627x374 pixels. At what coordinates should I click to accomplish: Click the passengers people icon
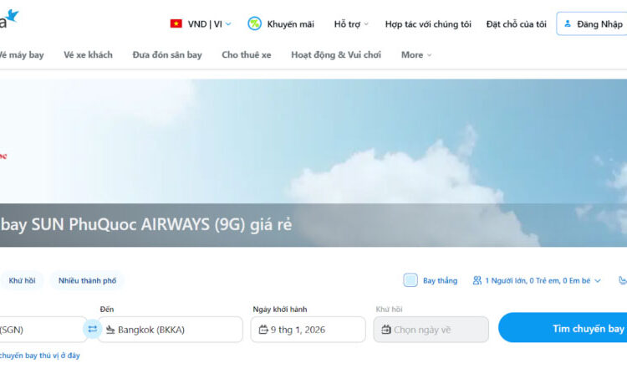coord(477,280)
